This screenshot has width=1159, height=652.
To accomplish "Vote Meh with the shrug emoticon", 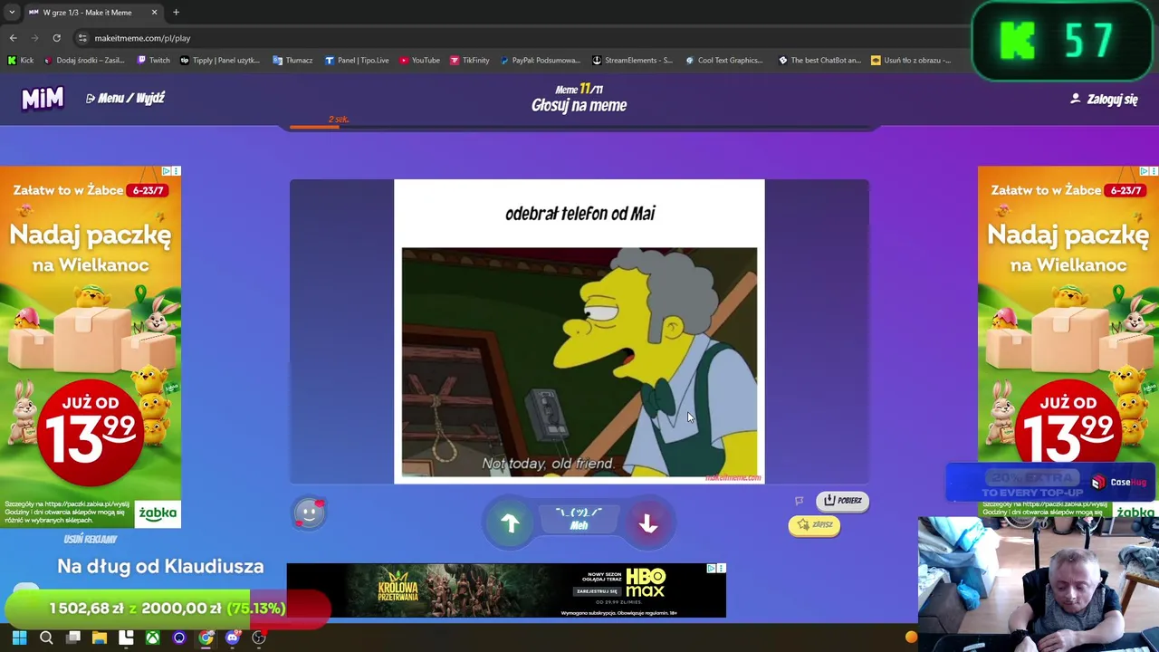I will 579,519.
